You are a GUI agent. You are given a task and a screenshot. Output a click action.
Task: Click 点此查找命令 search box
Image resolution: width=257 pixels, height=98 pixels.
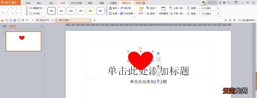tap(247, 20)
